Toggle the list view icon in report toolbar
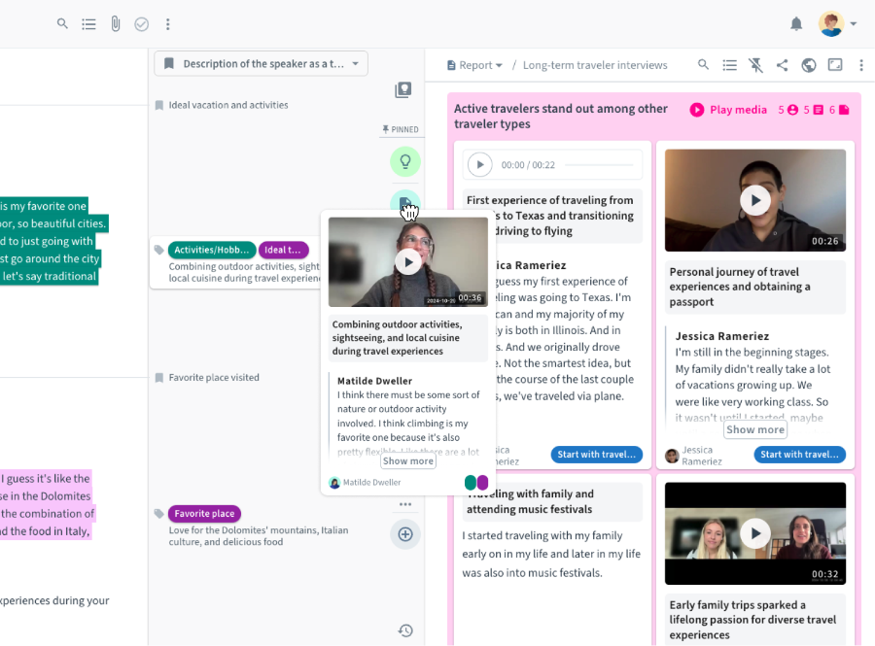 tap(729, 65)
